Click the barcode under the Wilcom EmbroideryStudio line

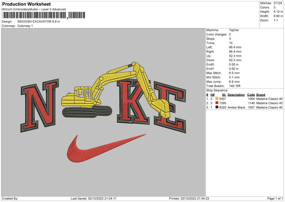pos(44,15)
